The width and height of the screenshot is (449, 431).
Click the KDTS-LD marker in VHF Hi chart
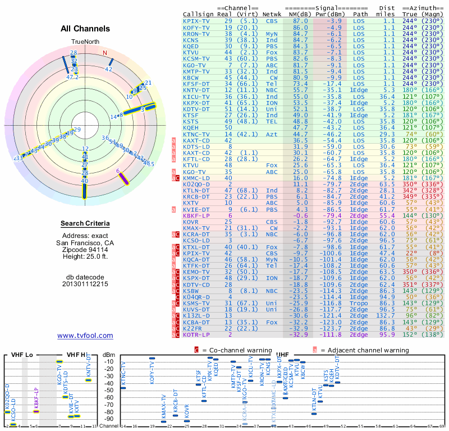65,397
